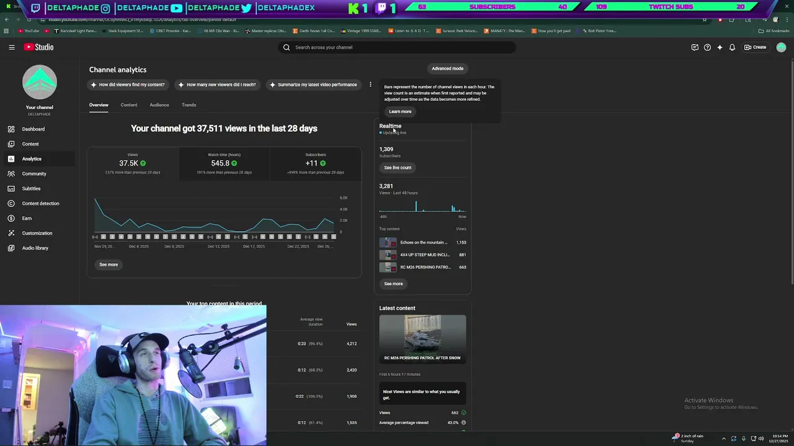Select the Watch time (hours) card
This screenshot has height=446, width=794.
point(224,164)
